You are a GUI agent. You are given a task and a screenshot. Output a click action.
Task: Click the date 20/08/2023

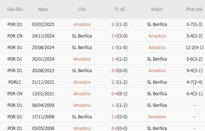[43, 71]
